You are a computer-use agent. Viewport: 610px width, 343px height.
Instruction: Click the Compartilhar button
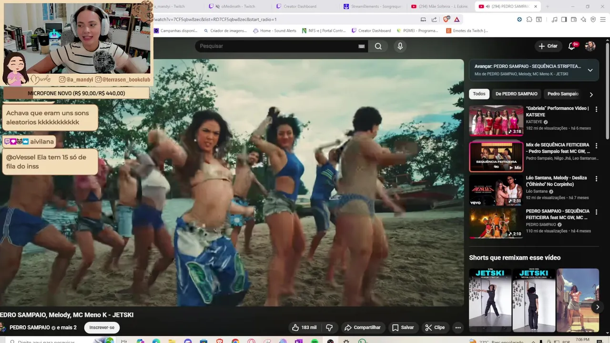coord(363,328)
